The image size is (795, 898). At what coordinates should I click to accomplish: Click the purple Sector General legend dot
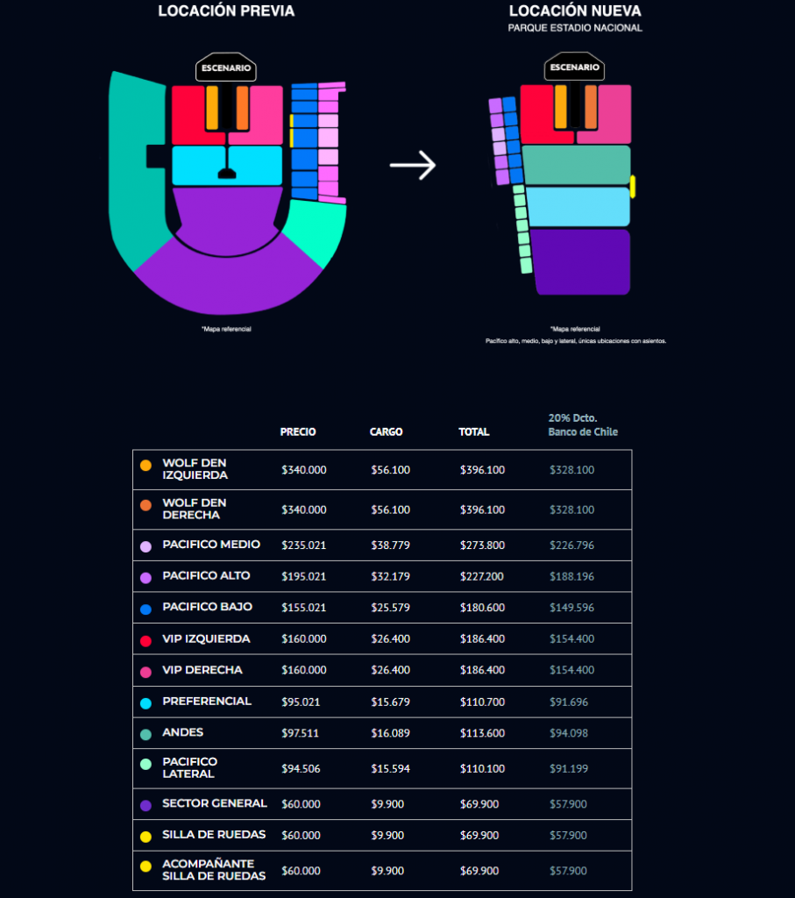pos(146,805)
